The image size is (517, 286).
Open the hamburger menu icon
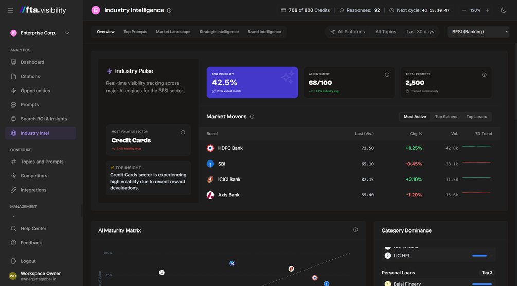[10, 11]
